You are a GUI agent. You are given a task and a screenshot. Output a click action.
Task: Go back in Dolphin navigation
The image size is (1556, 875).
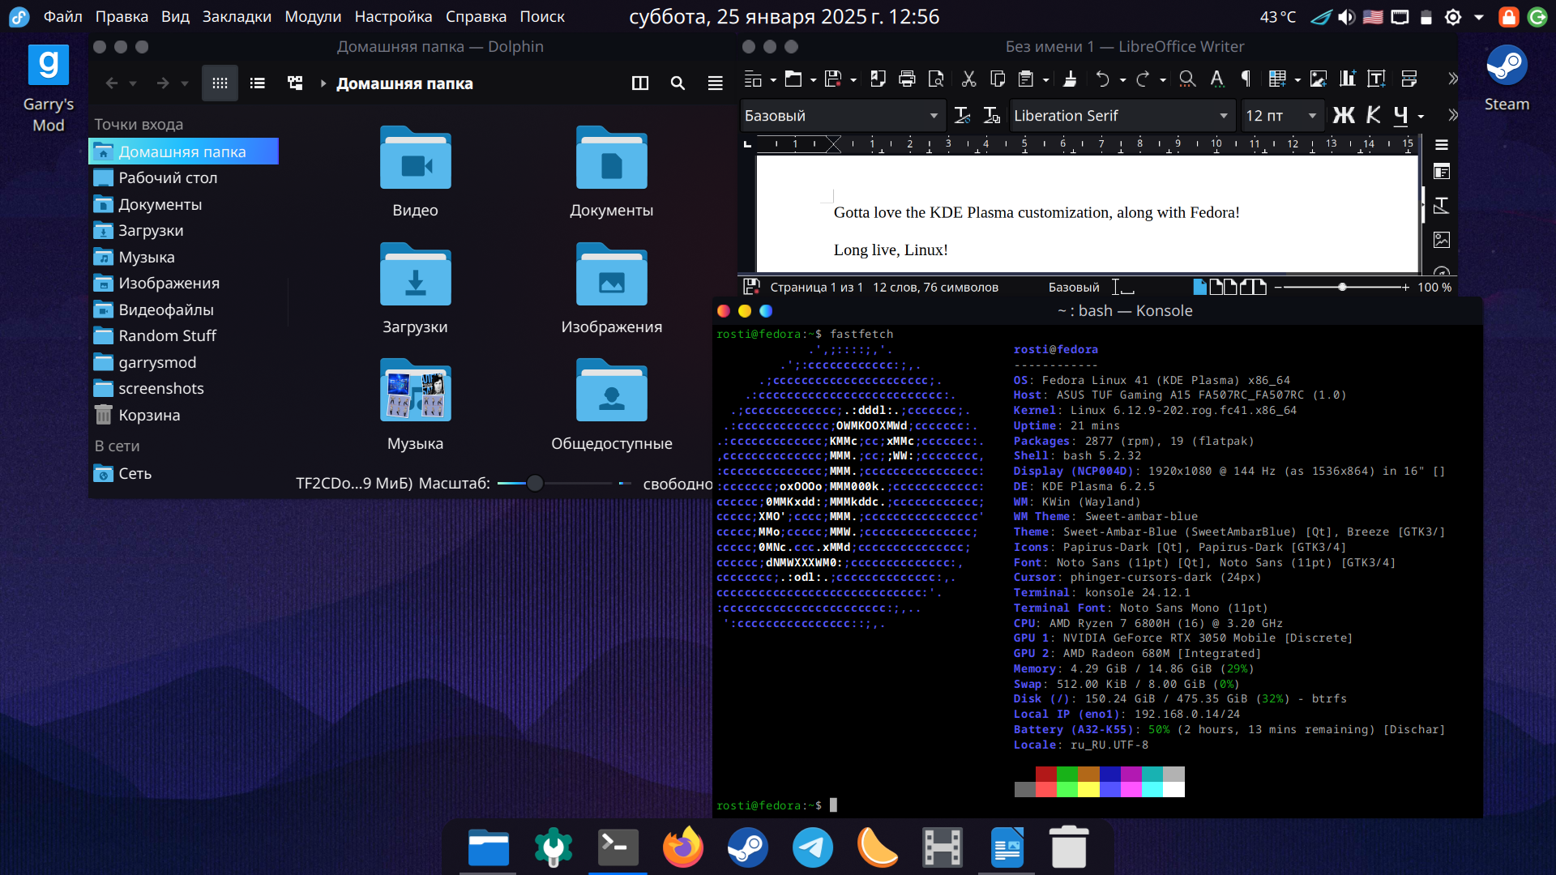click(112, 83)
